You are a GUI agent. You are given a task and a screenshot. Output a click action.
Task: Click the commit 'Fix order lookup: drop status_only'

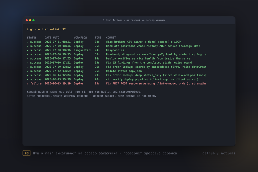tap(156, 75)
